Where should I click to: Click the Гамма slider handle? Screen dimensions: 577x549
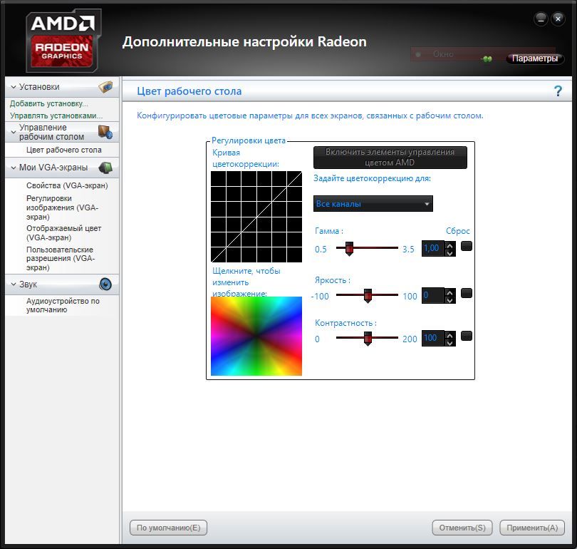click(x=349, y=249)
